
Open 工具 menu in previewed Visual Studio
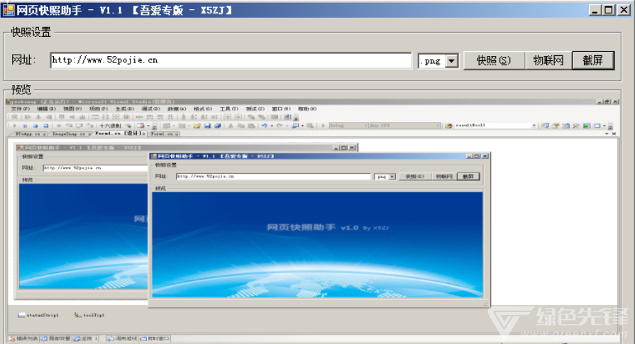(228, 109)
